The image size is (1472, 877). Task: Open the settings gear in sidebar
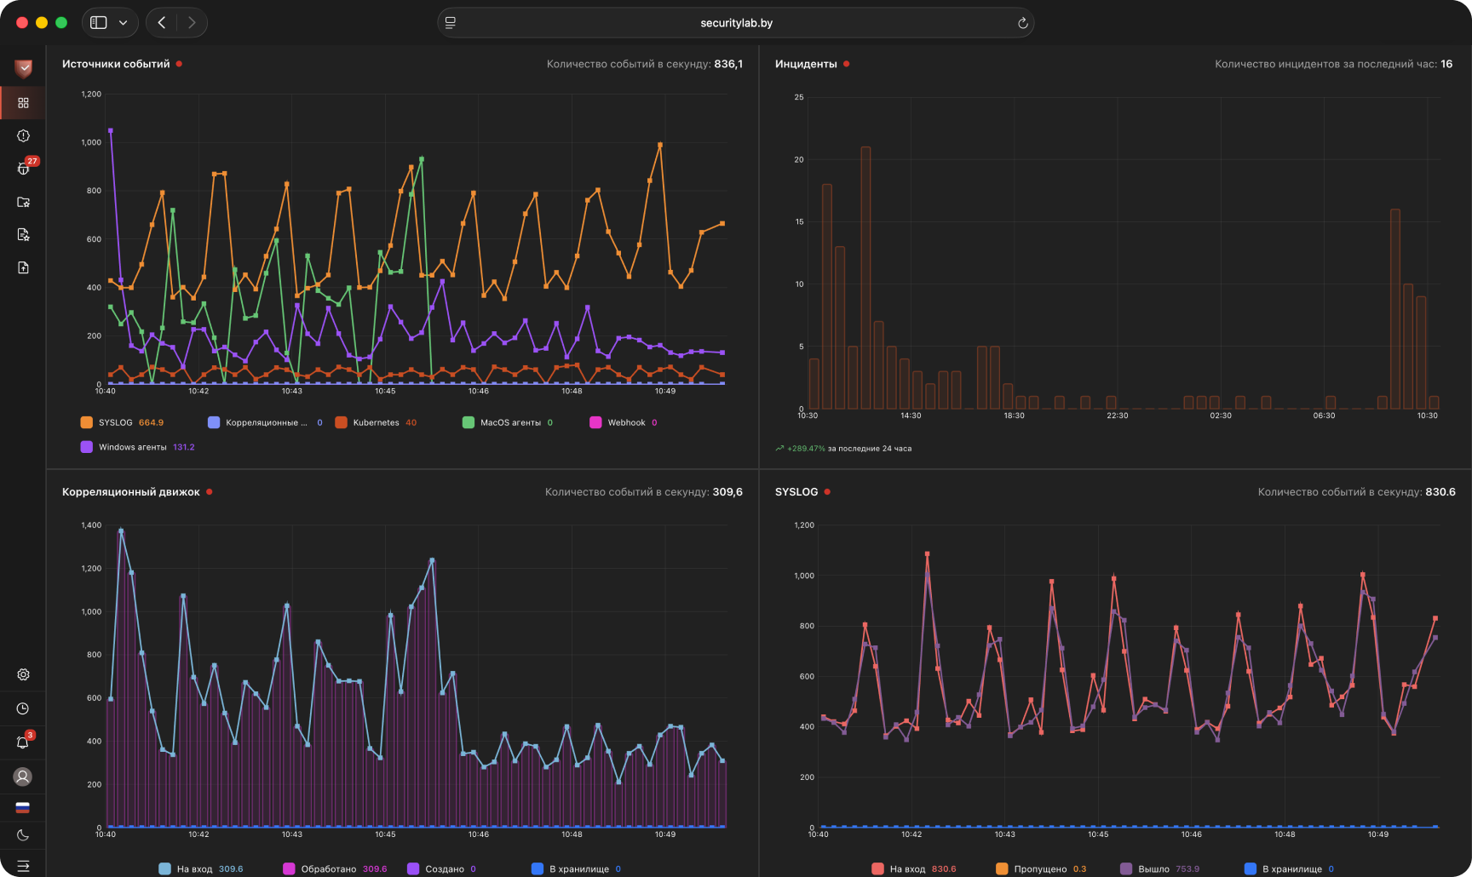click(x=23, y=674)
